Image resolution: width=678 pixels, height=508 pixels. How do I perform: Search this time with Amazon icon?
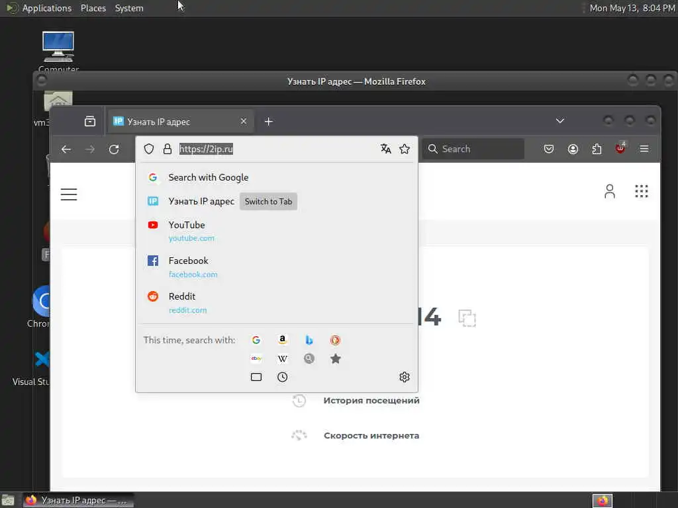[x=282, y=340]
